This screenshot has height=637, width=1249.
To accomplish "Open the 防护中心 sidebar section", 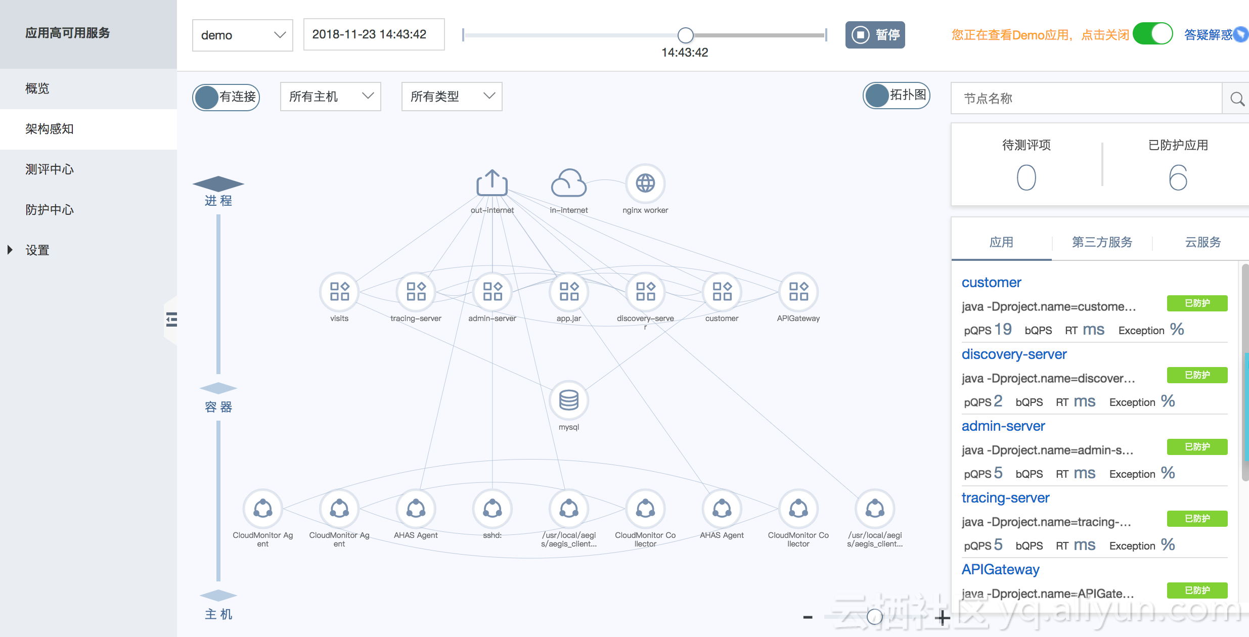I will point(49,209).
